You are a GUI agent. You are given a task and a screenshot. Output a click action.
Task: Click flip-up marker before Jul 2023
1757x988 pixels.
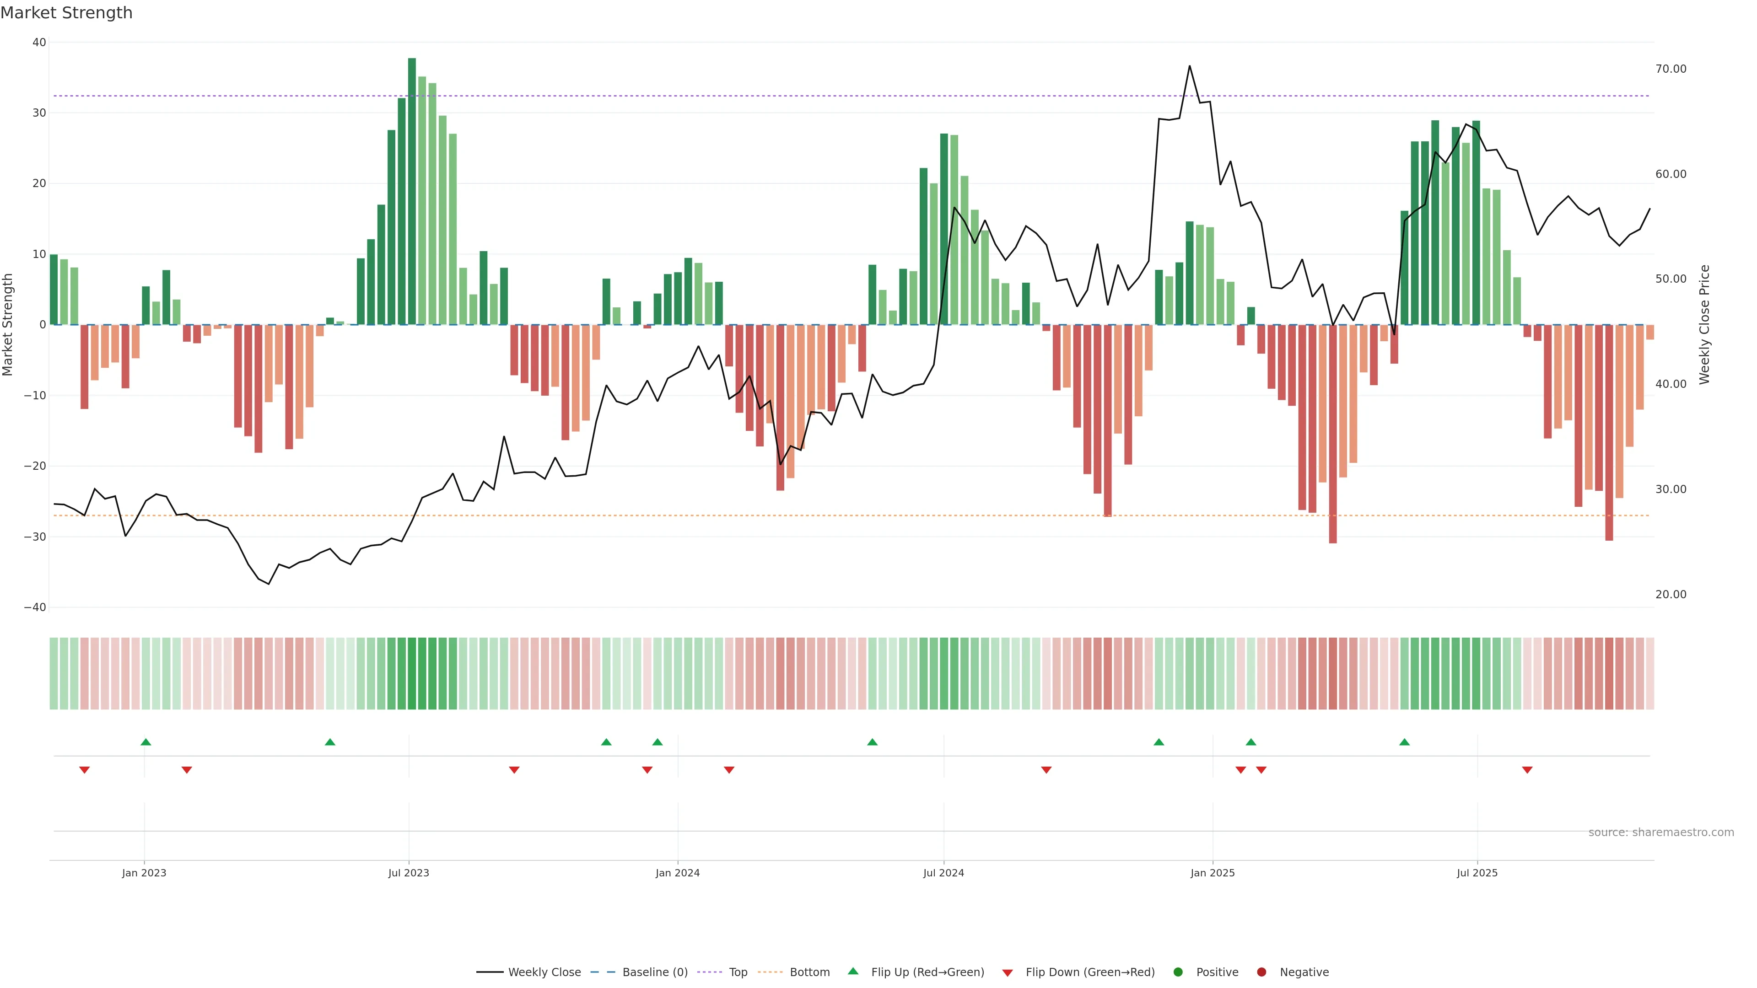(330, 742)
